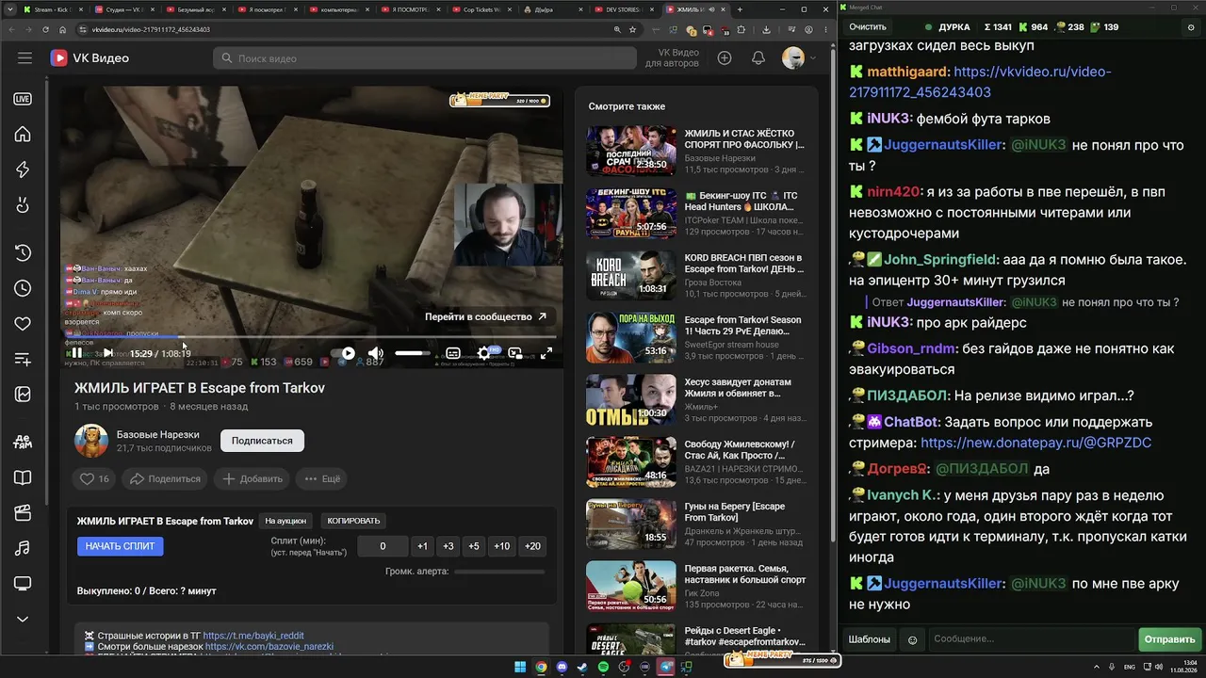Switch to the Студия — VK browser tab
This screenshot has height=678, width=1206.
pyautogui.click(x=126, y=9)
